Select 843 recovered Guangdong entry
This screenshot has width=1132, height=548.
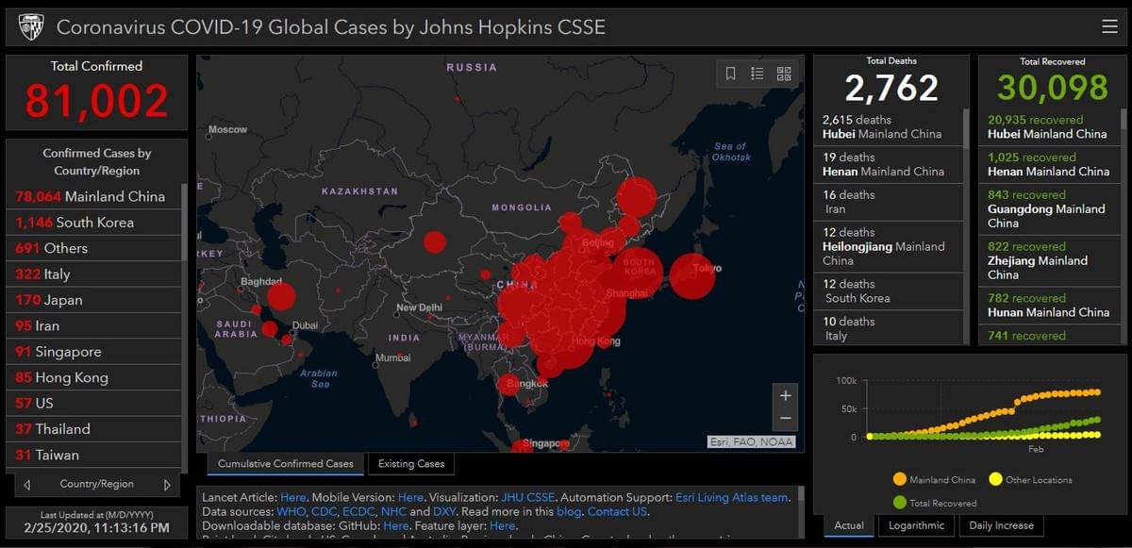1051,208
